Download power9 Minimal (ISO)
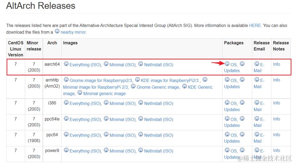This screenshot has width=294, height=164. [x=123, y=151]
